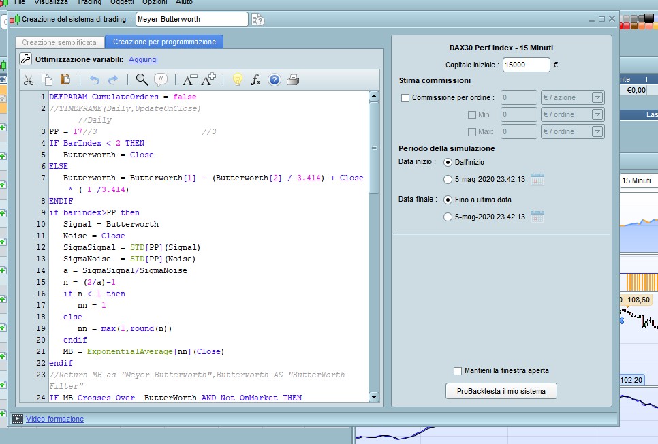658x444 pixels.
Task: Click the scissors Cut icon in editor toolbar
Action: (29, 80)
